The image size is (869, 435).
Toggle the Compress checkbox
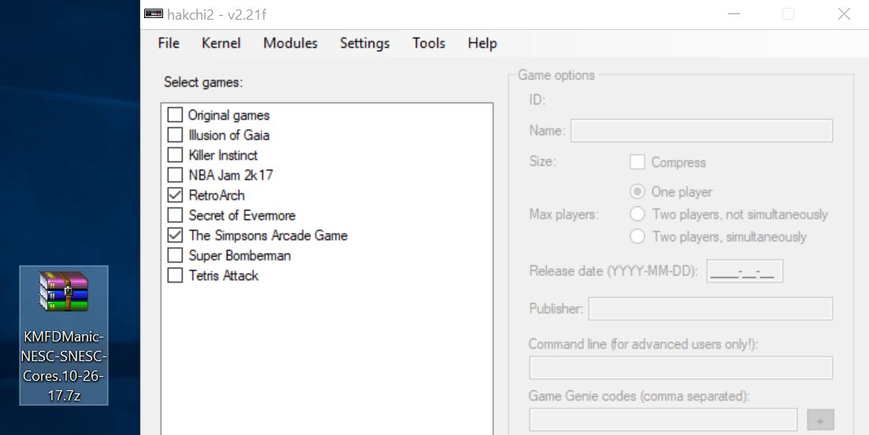637,162
